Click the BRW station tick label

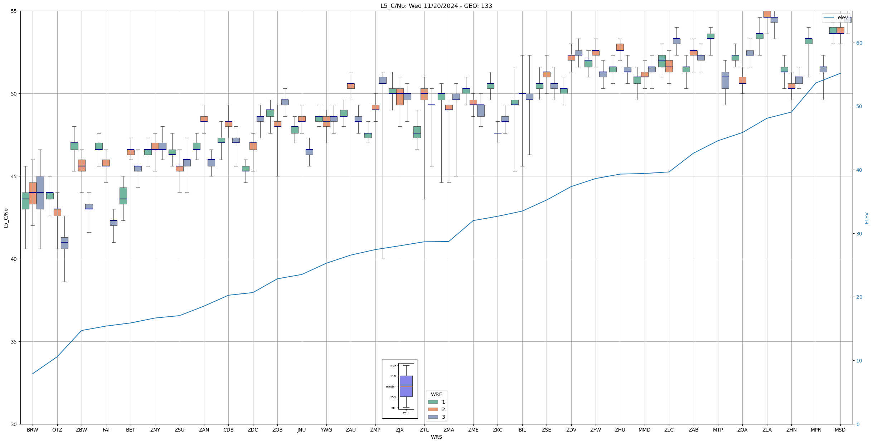33,430
